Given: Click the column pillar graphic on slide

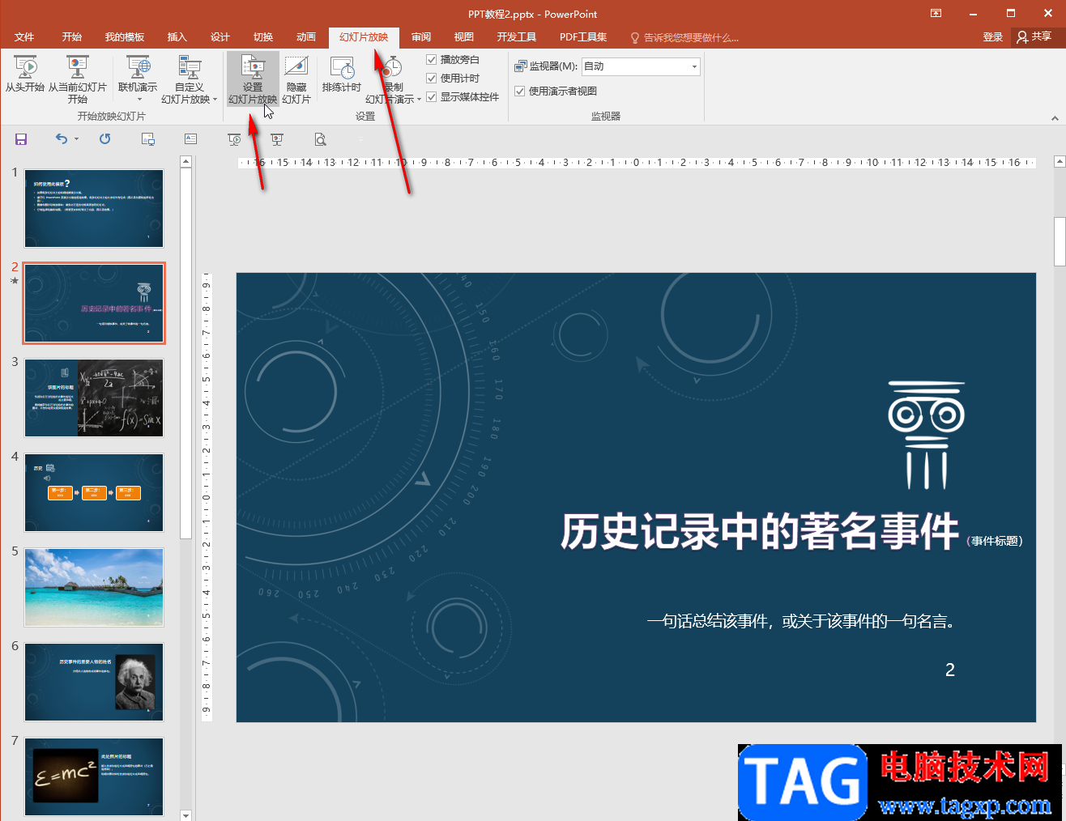Looking at the screenshot, I should pos(927,436).
